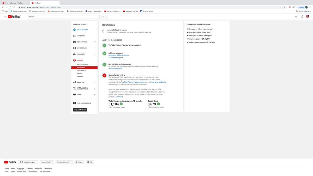Click the Learn more link
This screenshot has width=313, height=176.
pos(119,97)
